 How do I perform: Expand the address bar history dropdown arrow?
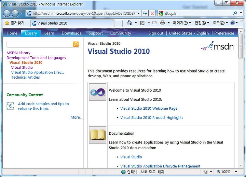(139, 13)
